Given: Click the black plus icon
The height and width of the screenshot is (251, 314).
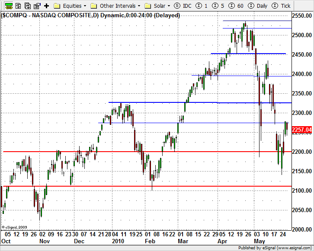Looking at the screenshot, I should click(46, 6).
